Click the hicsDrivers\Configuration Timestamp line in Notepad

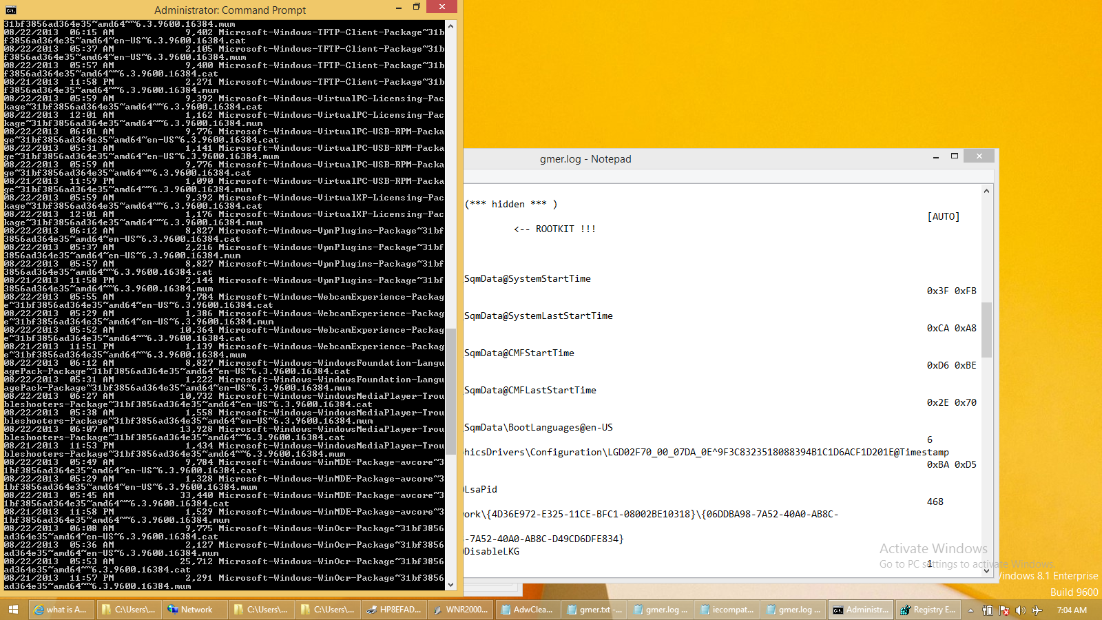(707, 452)
